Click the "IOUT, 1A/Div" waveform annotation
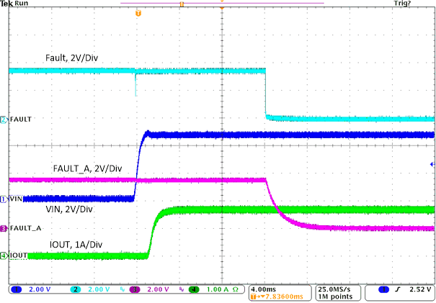 (x=79, y=245)
